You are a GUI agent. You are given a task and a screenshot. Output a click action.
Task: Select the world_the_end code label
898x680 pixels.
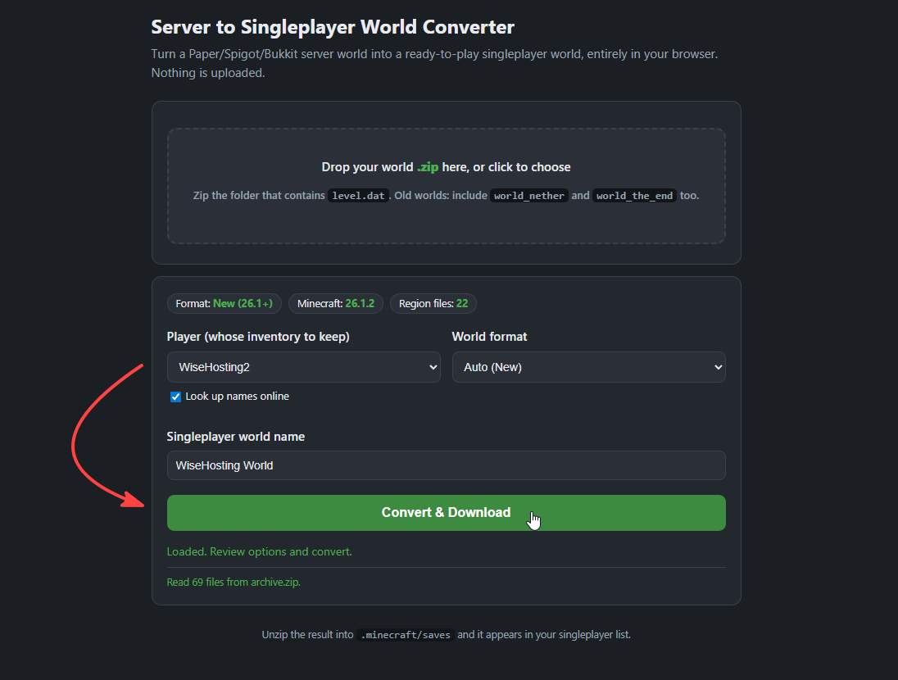(634, 196)
